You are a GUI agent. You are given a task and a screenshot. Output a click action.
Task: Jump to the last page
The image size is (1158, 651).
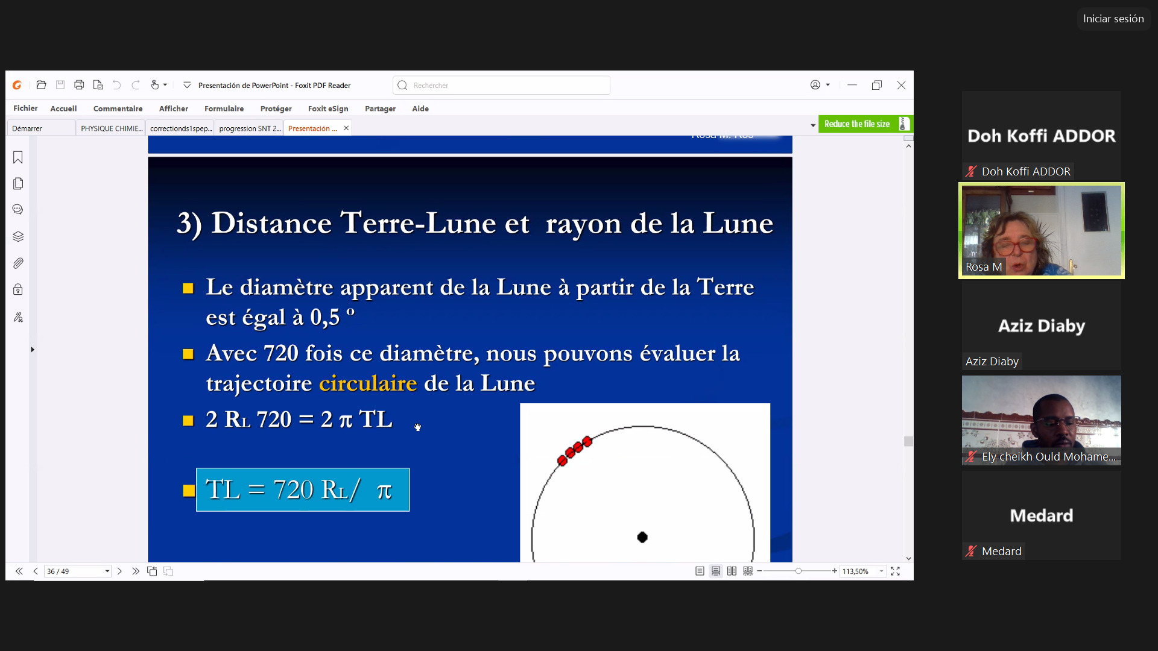136,571
